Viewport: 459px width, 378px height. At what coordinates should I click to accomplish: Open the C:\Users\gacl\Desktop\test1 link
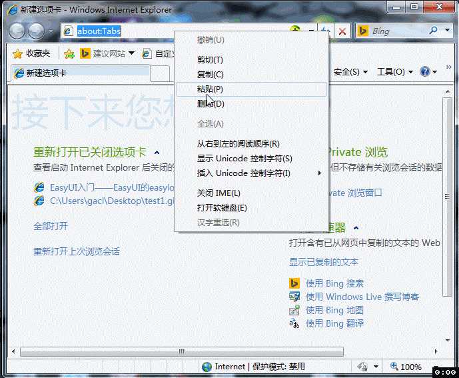pyautogui.click(x=112, y=201)
